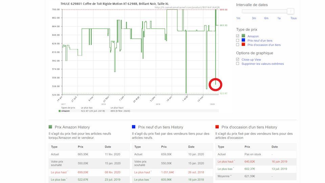Click Prix neuf d'un tiers History heading
325x183 pixels.
tap(160, 127)
